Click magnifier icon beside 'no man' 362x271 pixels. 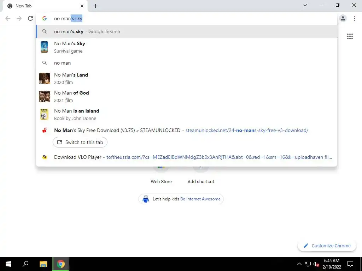45,63
